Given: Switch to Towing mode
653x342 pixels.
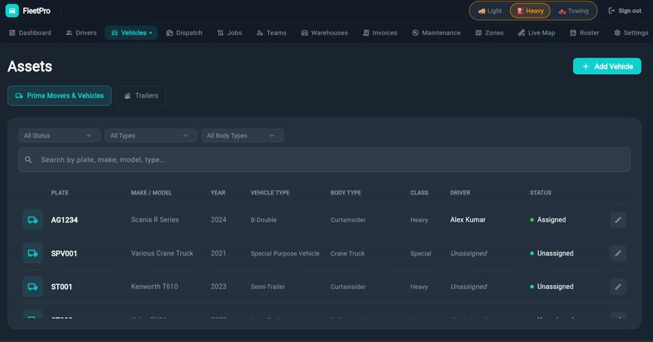Looking at the screenshot, I should pyautogui.click(x=573, y=11).
